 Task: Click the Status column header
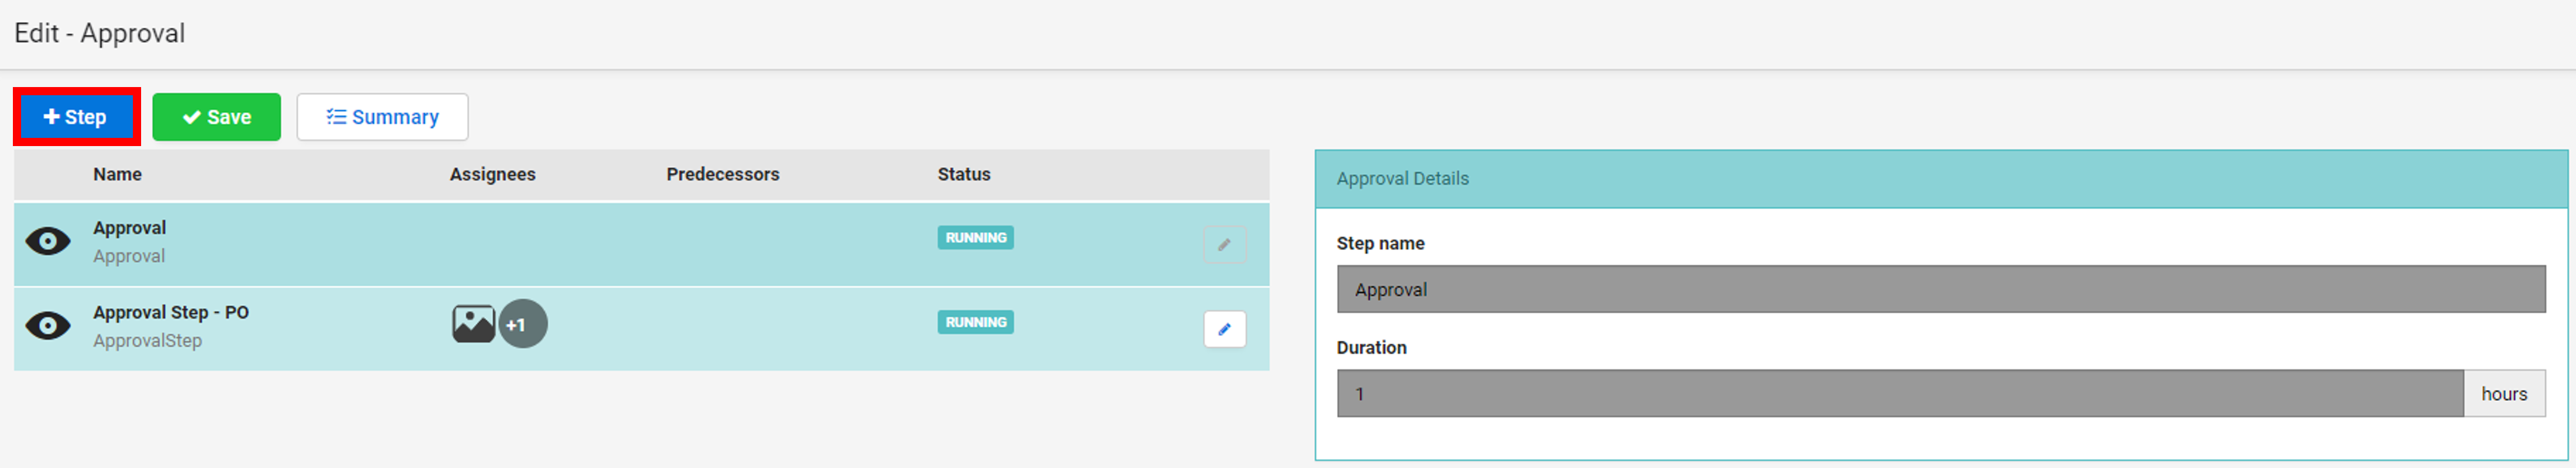(963, 175)
